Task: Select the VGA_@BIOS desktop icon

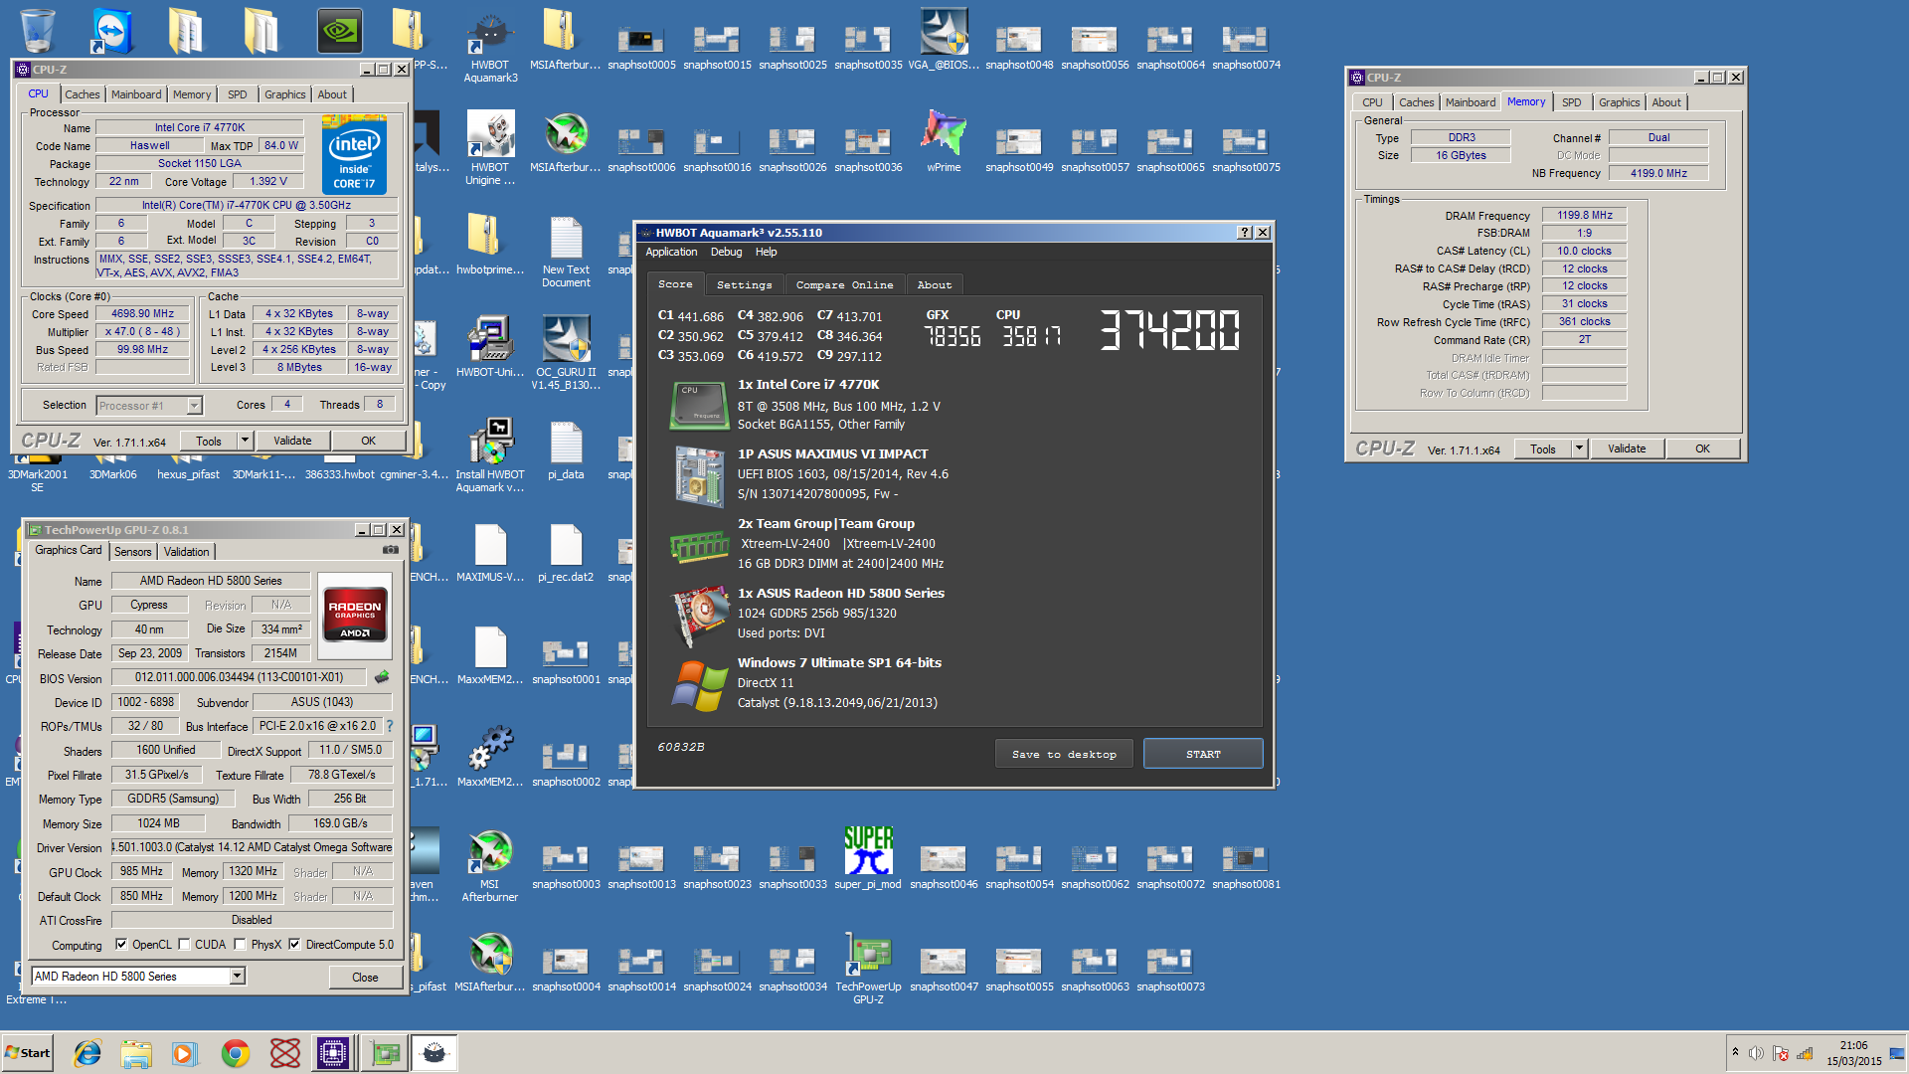Action: 944,40
